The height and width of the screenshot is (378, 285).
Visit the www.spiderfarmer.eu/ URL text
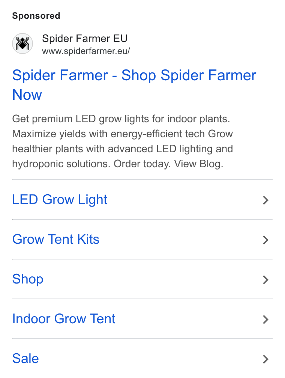[86, 51]
